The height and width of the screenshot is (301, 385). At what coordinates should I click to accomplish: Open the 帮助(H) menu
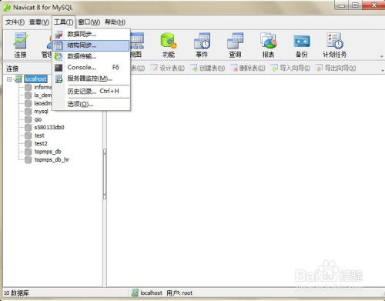coord(115,22)
